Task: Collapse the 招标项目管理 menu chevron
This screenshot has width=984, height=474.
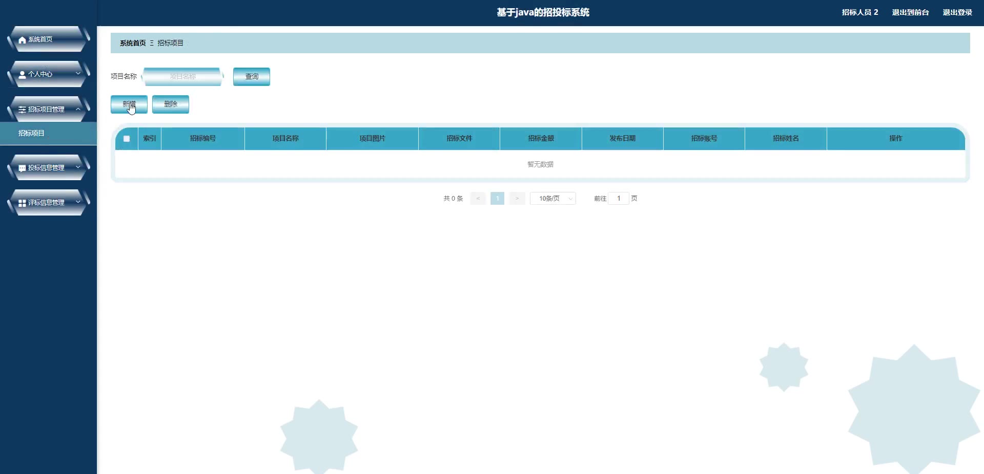Action: 78,109
